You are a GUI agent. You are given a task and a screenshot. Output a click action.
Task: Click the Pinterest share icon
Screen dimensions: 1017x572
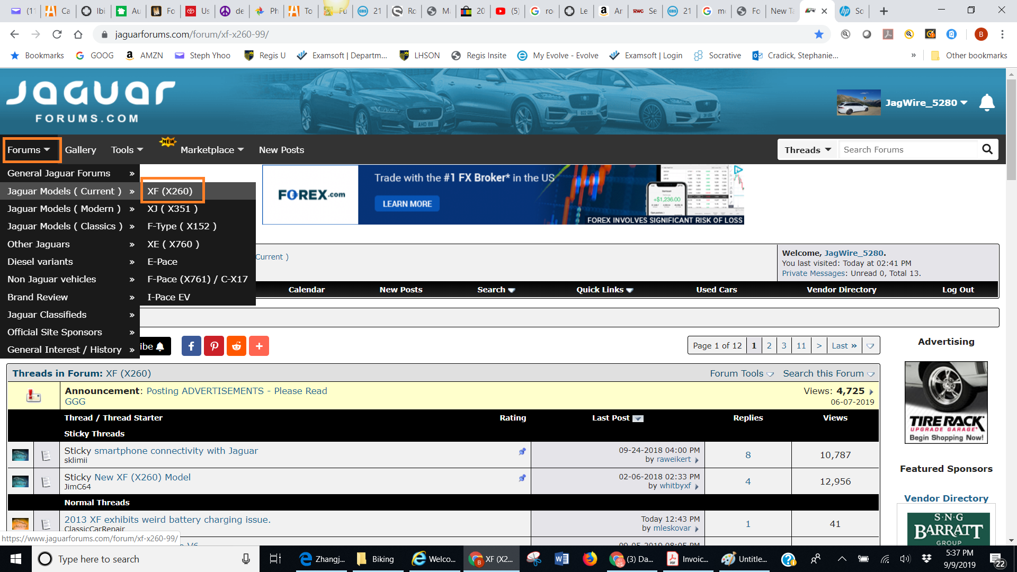[214, 346]
